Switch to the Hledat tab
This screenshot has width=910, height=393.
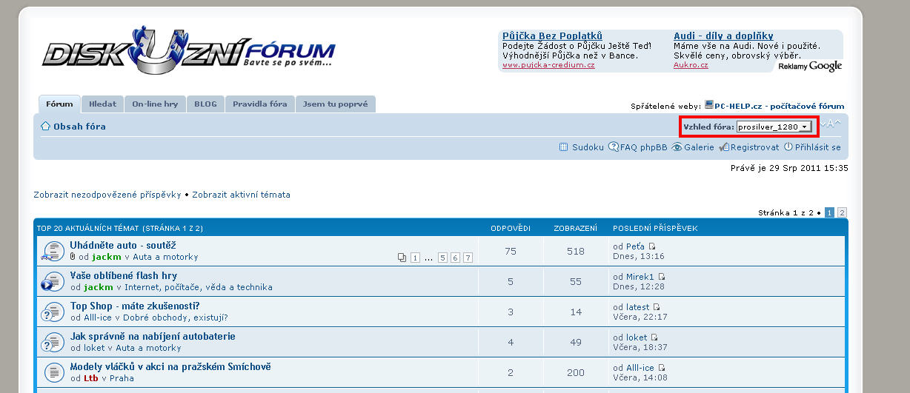point(102,104)
